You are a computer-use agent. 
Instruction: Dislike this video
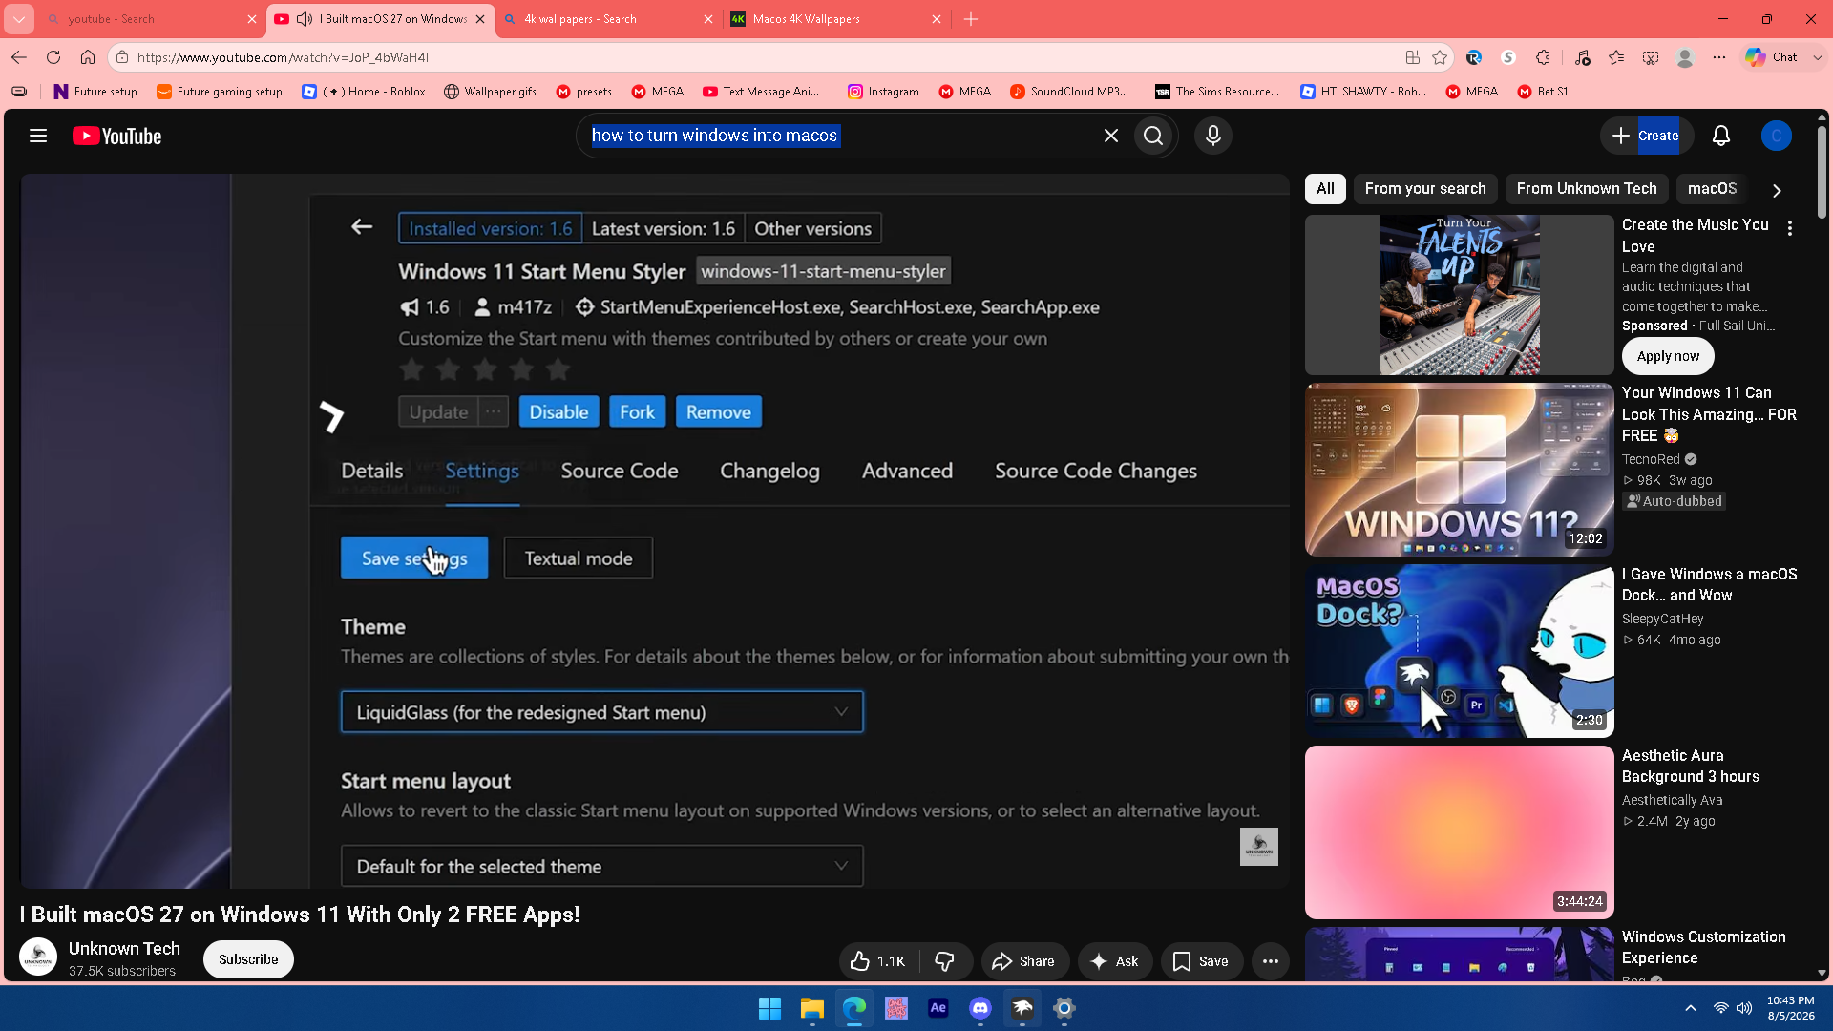[x=945, y=961]
